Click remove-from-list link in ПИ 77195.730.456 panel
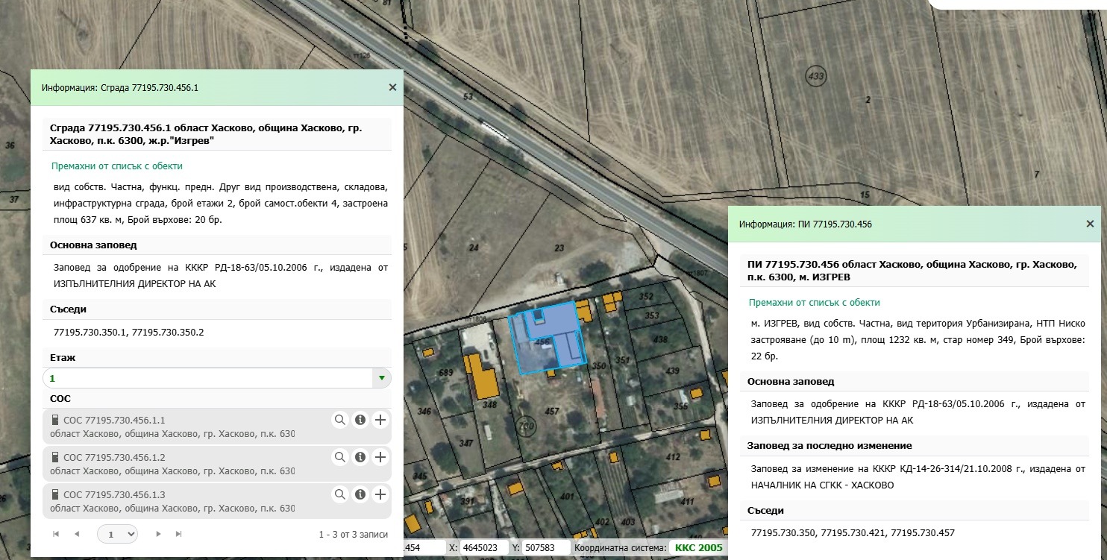 [815, 303]
